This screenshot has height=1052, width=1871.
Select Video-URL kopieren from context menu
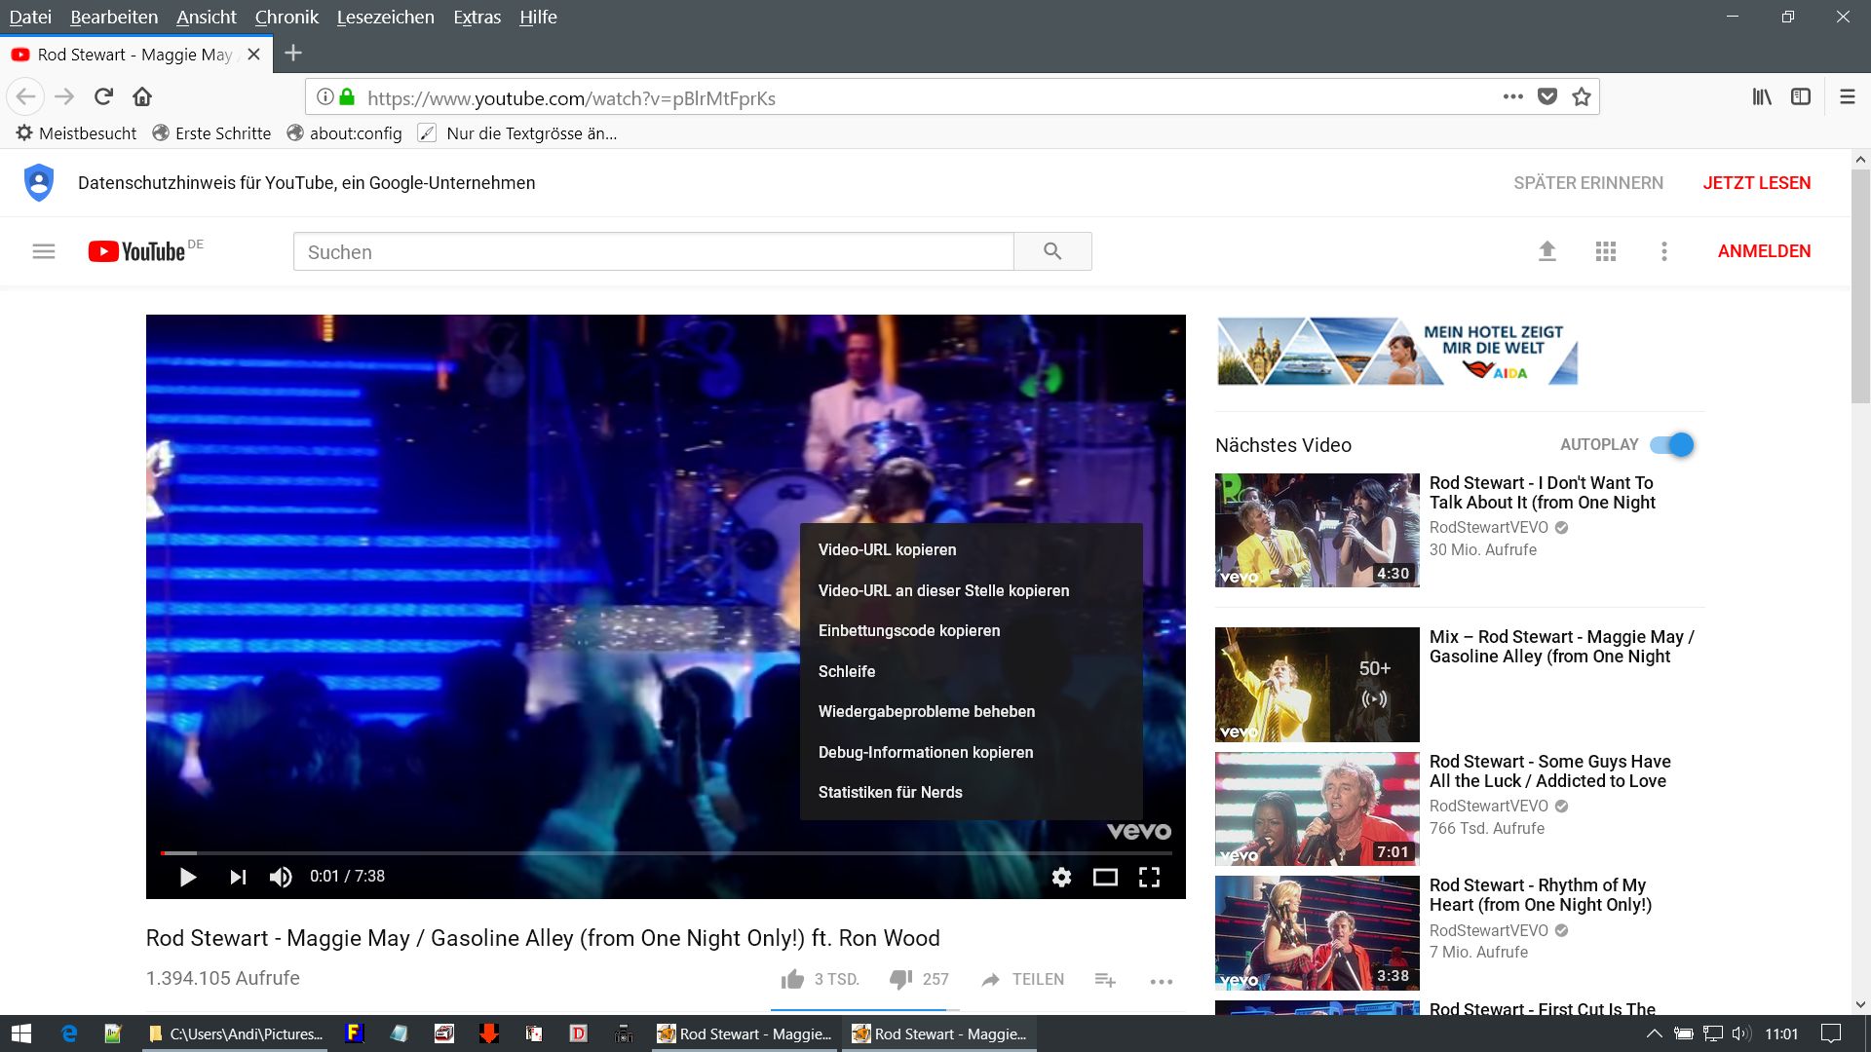pos(887,549)
